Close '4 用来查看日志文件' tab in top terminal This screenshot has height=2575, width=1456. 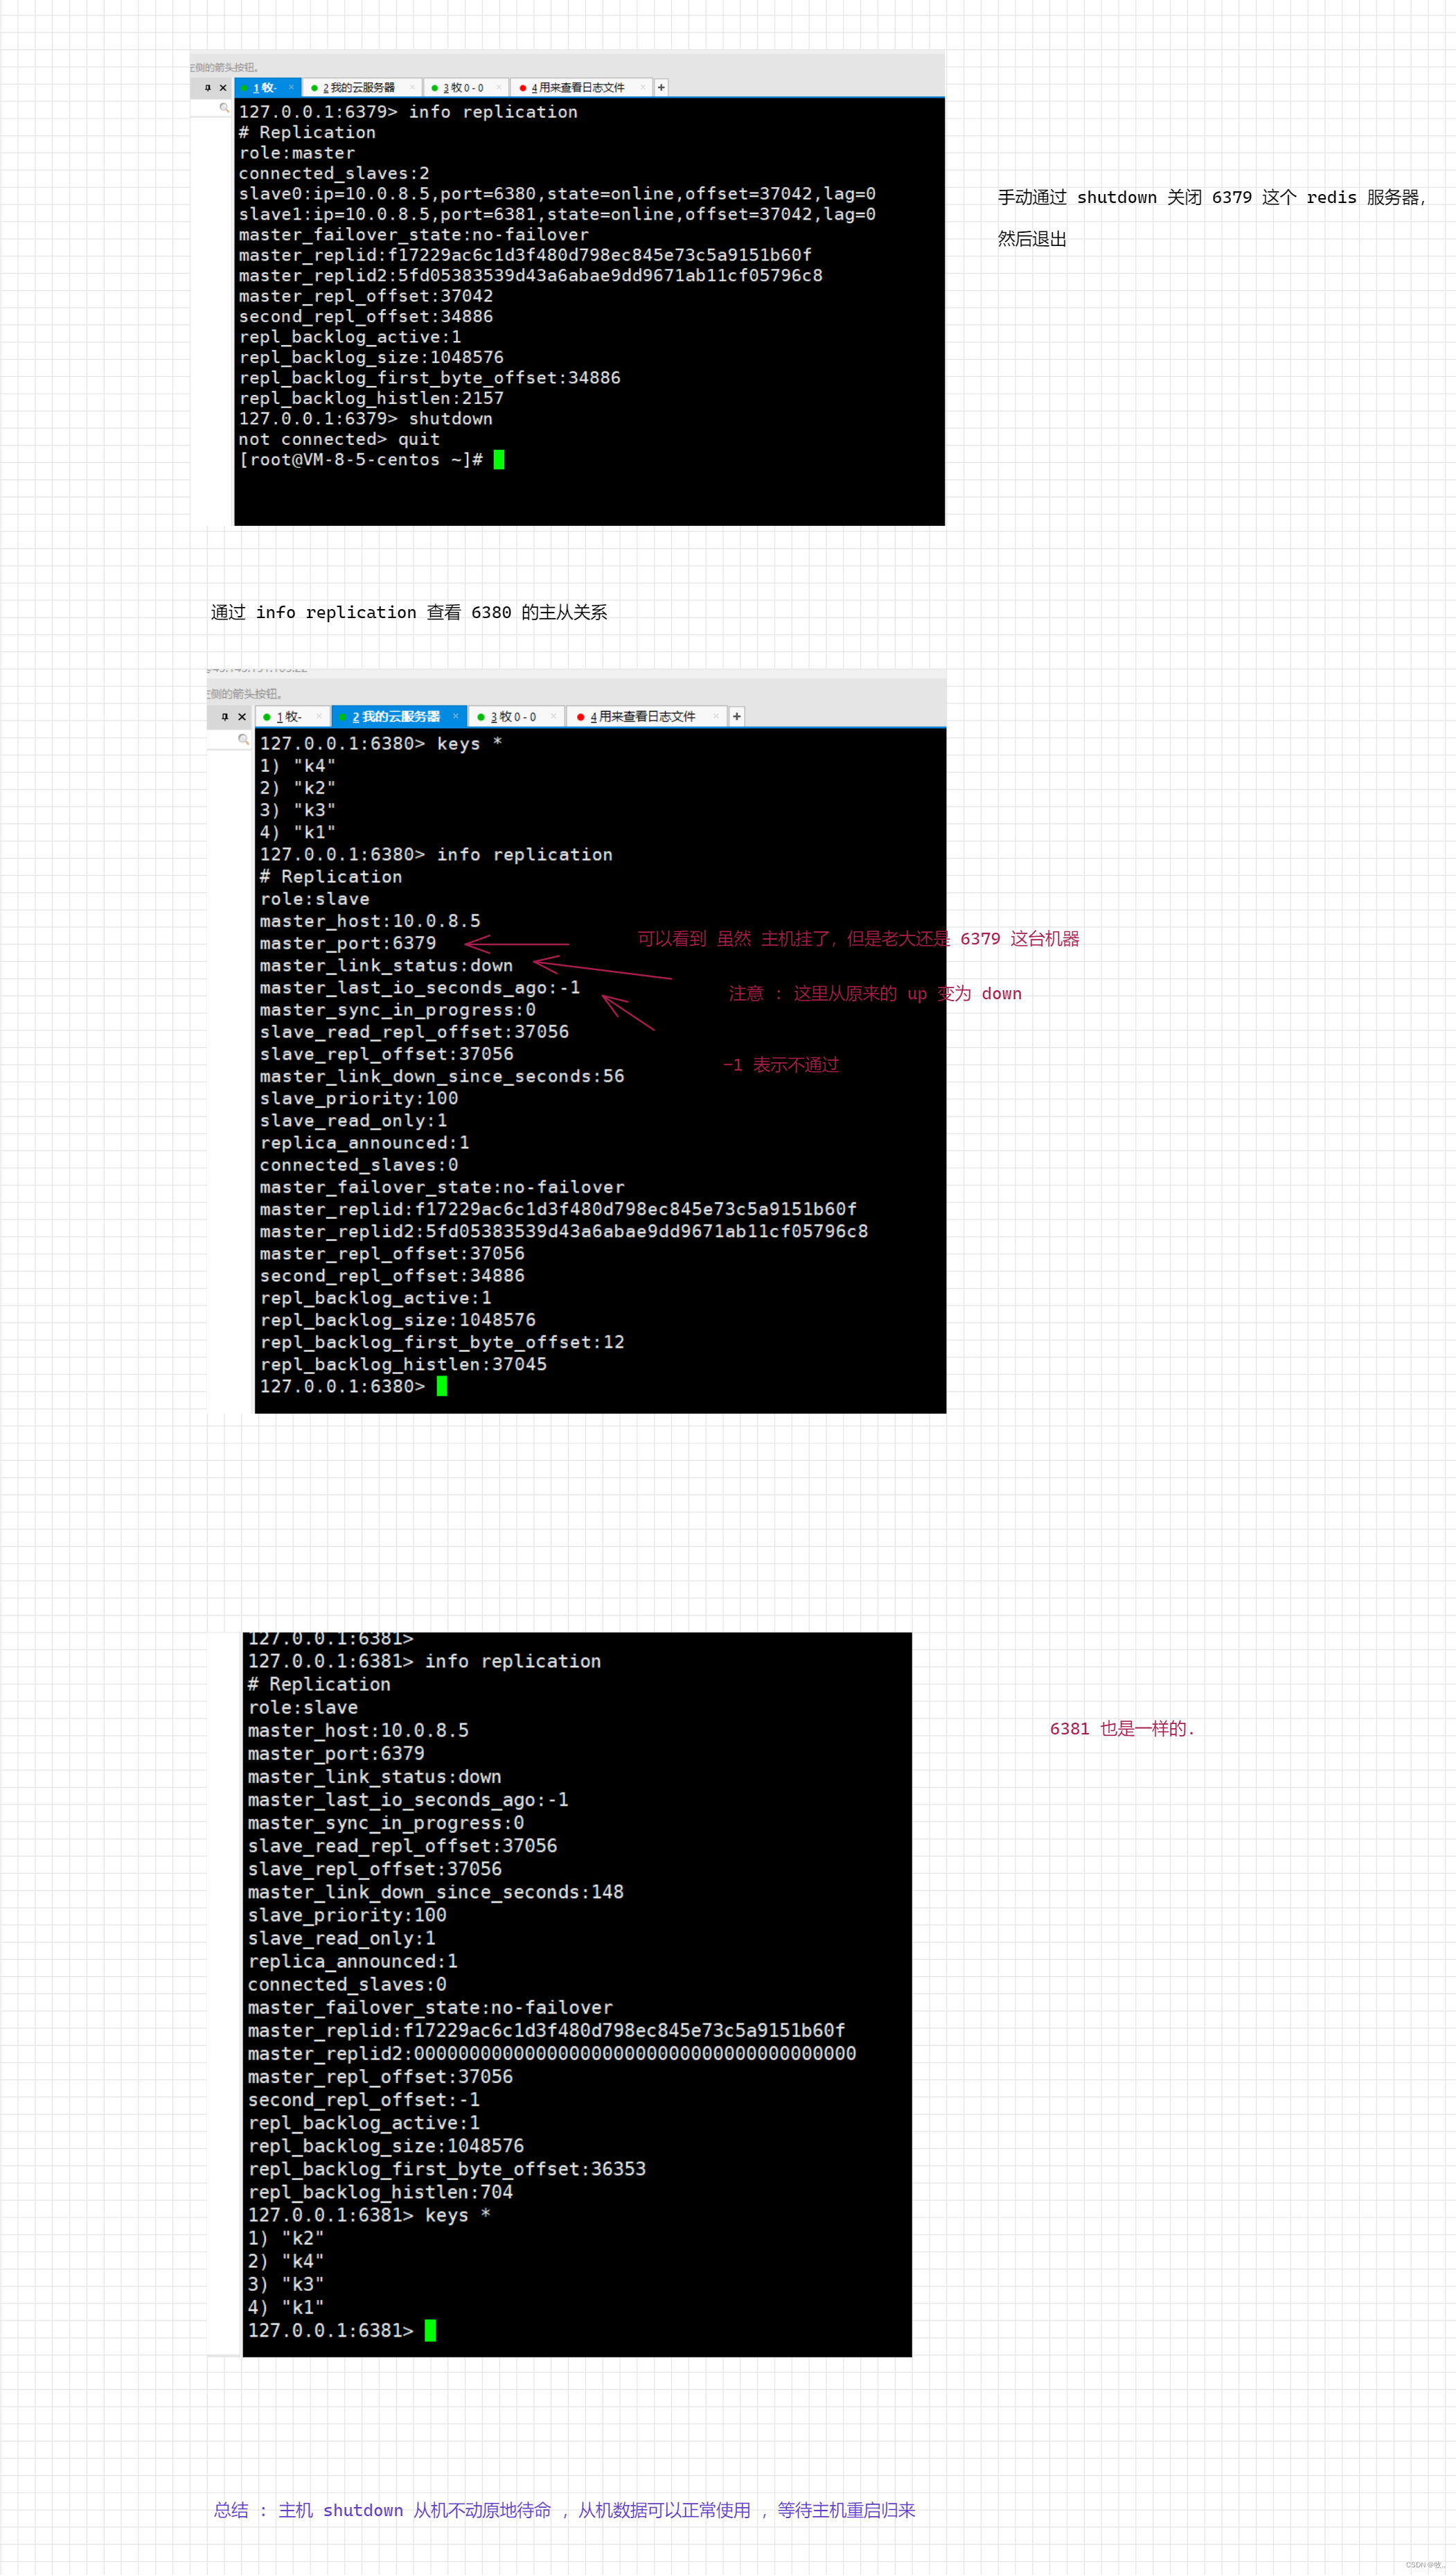point(642,87)
